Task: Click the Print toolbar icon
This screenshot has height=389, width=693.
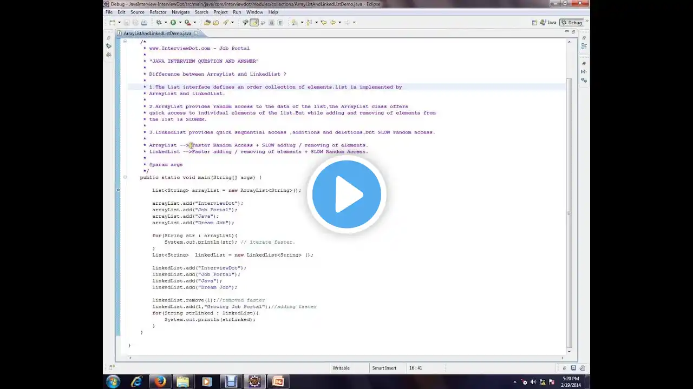Action: point(144,23)
